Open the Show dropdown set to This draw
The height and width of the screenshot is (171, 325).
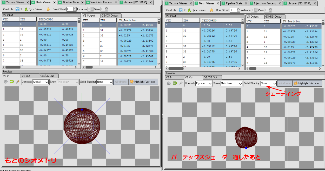click(x=231, y=83)
